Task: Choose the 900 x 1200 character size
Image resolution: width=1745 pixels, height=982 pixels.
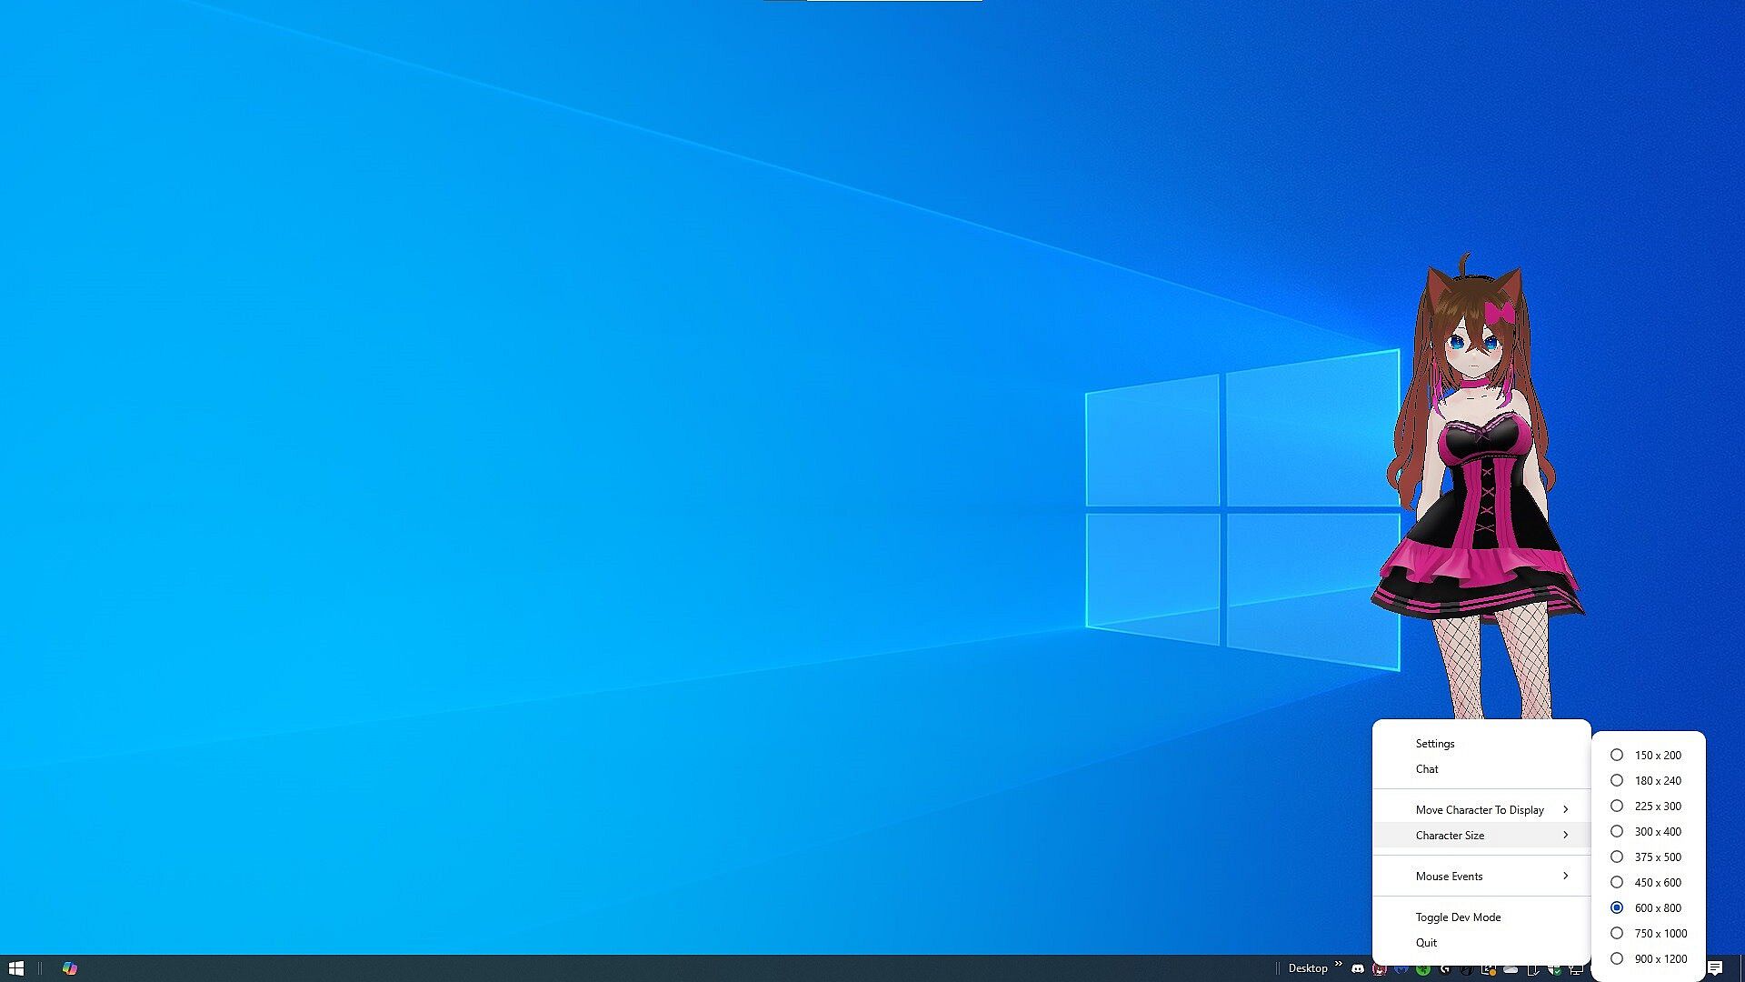Action: coord(1660,959)
